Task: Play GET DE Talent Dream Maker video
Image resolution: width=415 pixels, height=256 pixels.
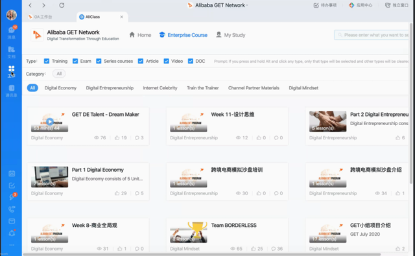Action: pyautogui.click(x=50, y=122)
